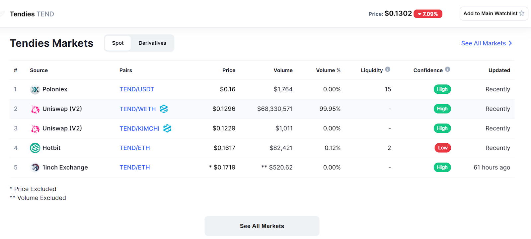Click the info icon next to Confidence
531x239 pixels.
[447, 70]
